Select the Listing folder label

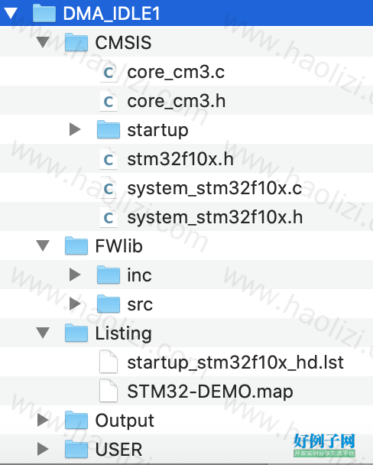[123, 333]
